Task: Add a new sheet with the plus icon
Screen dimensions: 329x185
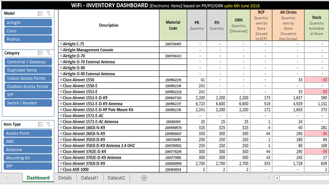Action: click(144, 178)
